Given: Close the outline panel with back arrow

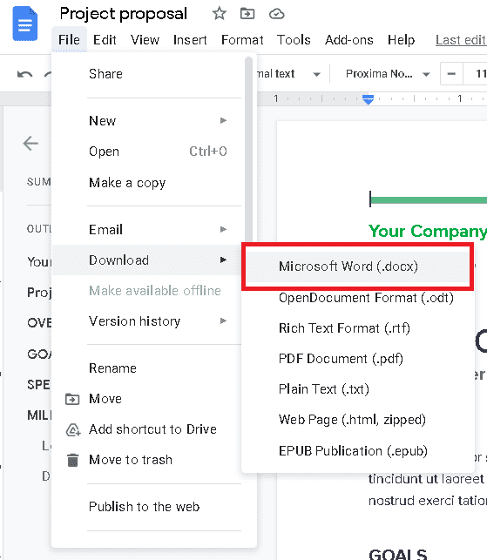Looking at the screenshot, I should (30, 144).
